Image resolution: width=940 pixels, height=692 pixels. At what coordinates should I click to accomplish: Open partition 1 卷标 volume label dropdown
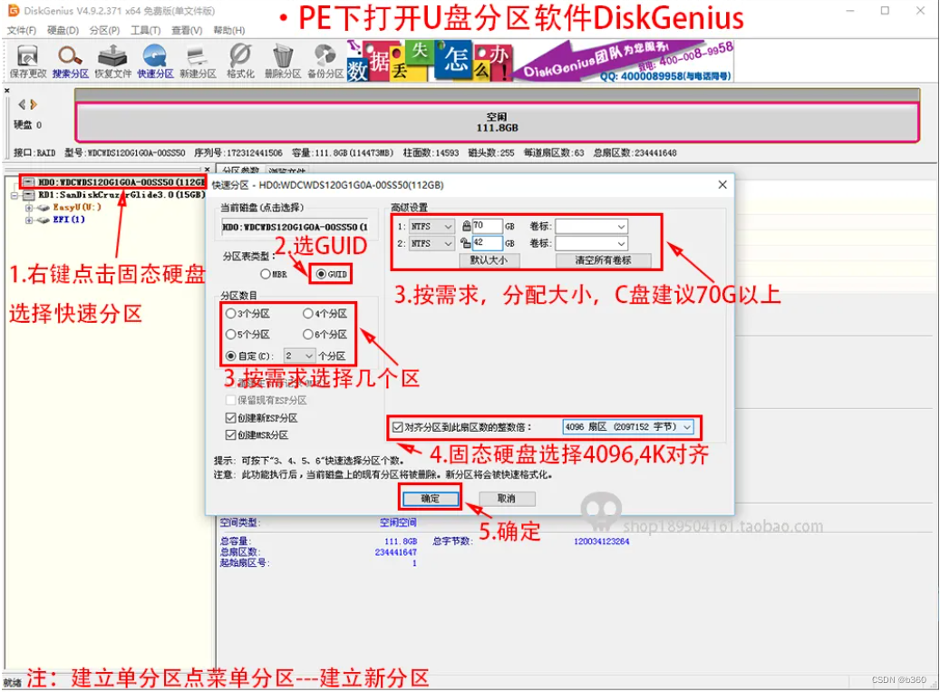click(x=591, y=226)
